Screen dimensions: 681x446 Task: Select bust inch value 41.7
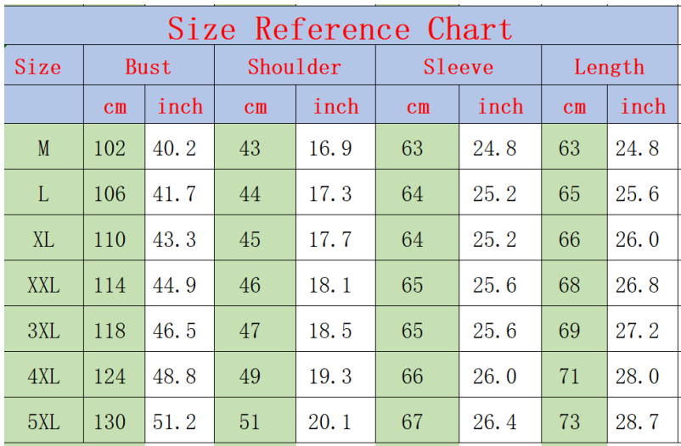coord(174,193)
